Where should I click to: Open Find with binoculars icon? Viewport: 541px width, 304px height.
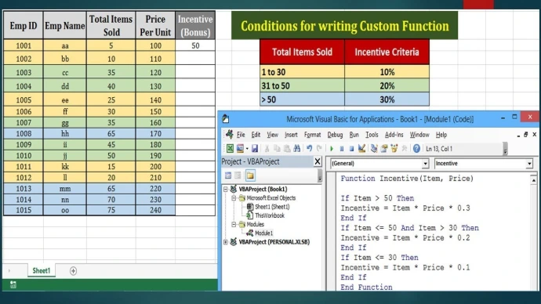tap(296, 149)
